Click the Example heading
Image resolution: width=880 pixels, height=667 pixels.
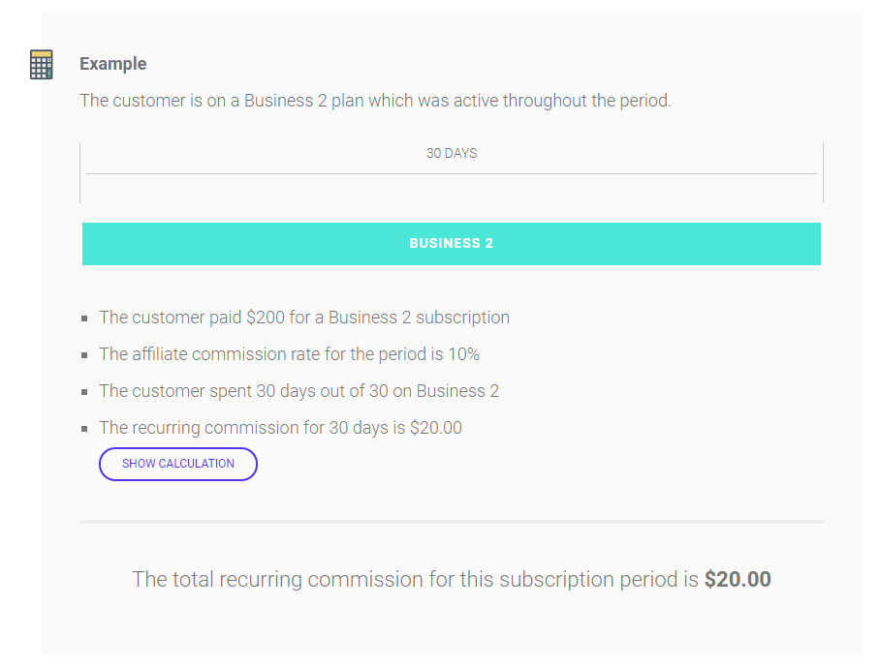click(112, 64)
